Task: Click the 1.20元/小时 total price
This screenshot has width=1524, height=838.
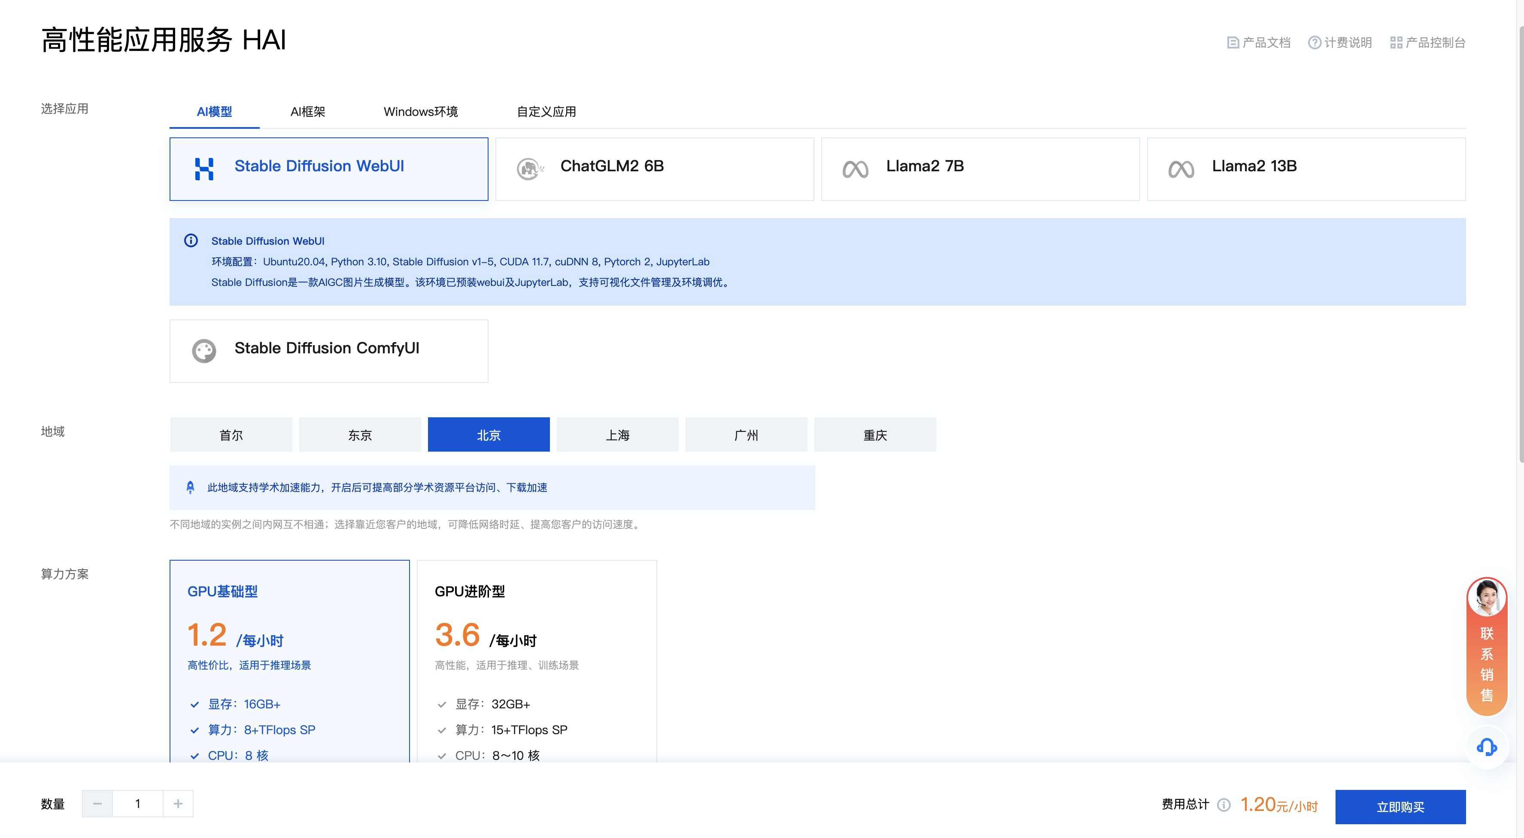Action: pyautogui.click(x=1279, y=805)
